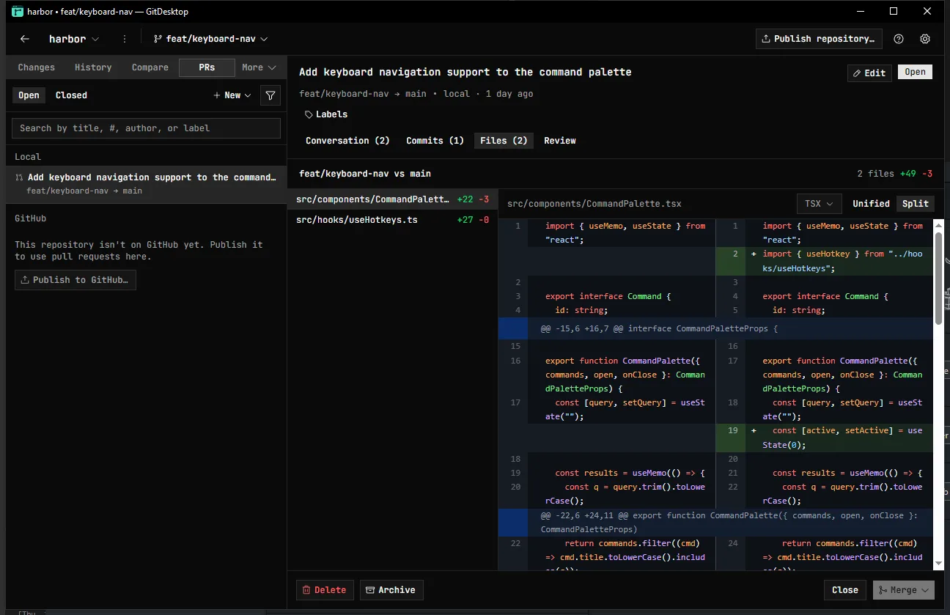The width and height of the screenshot is (950, 615).
Task: Open the Review tab
Action: tap(560, 141)
